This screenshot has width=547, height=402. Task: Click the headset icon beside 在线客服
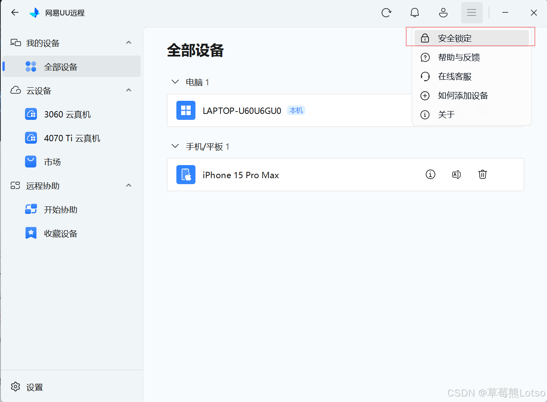click(425, 77)
